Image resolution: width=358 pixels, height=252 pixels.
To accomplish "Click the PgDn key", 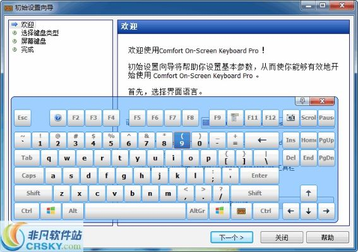I will [326, 158].
